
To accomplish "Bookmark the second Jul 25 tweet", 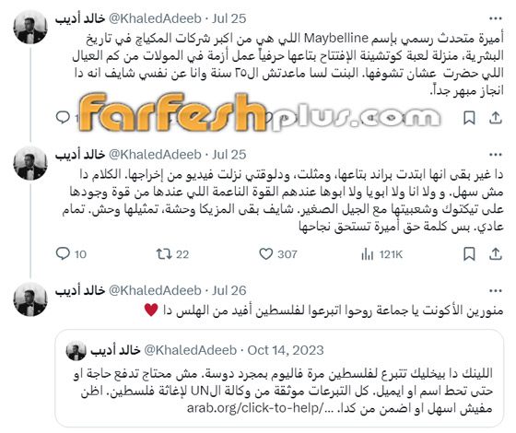I will pos(469,254).
